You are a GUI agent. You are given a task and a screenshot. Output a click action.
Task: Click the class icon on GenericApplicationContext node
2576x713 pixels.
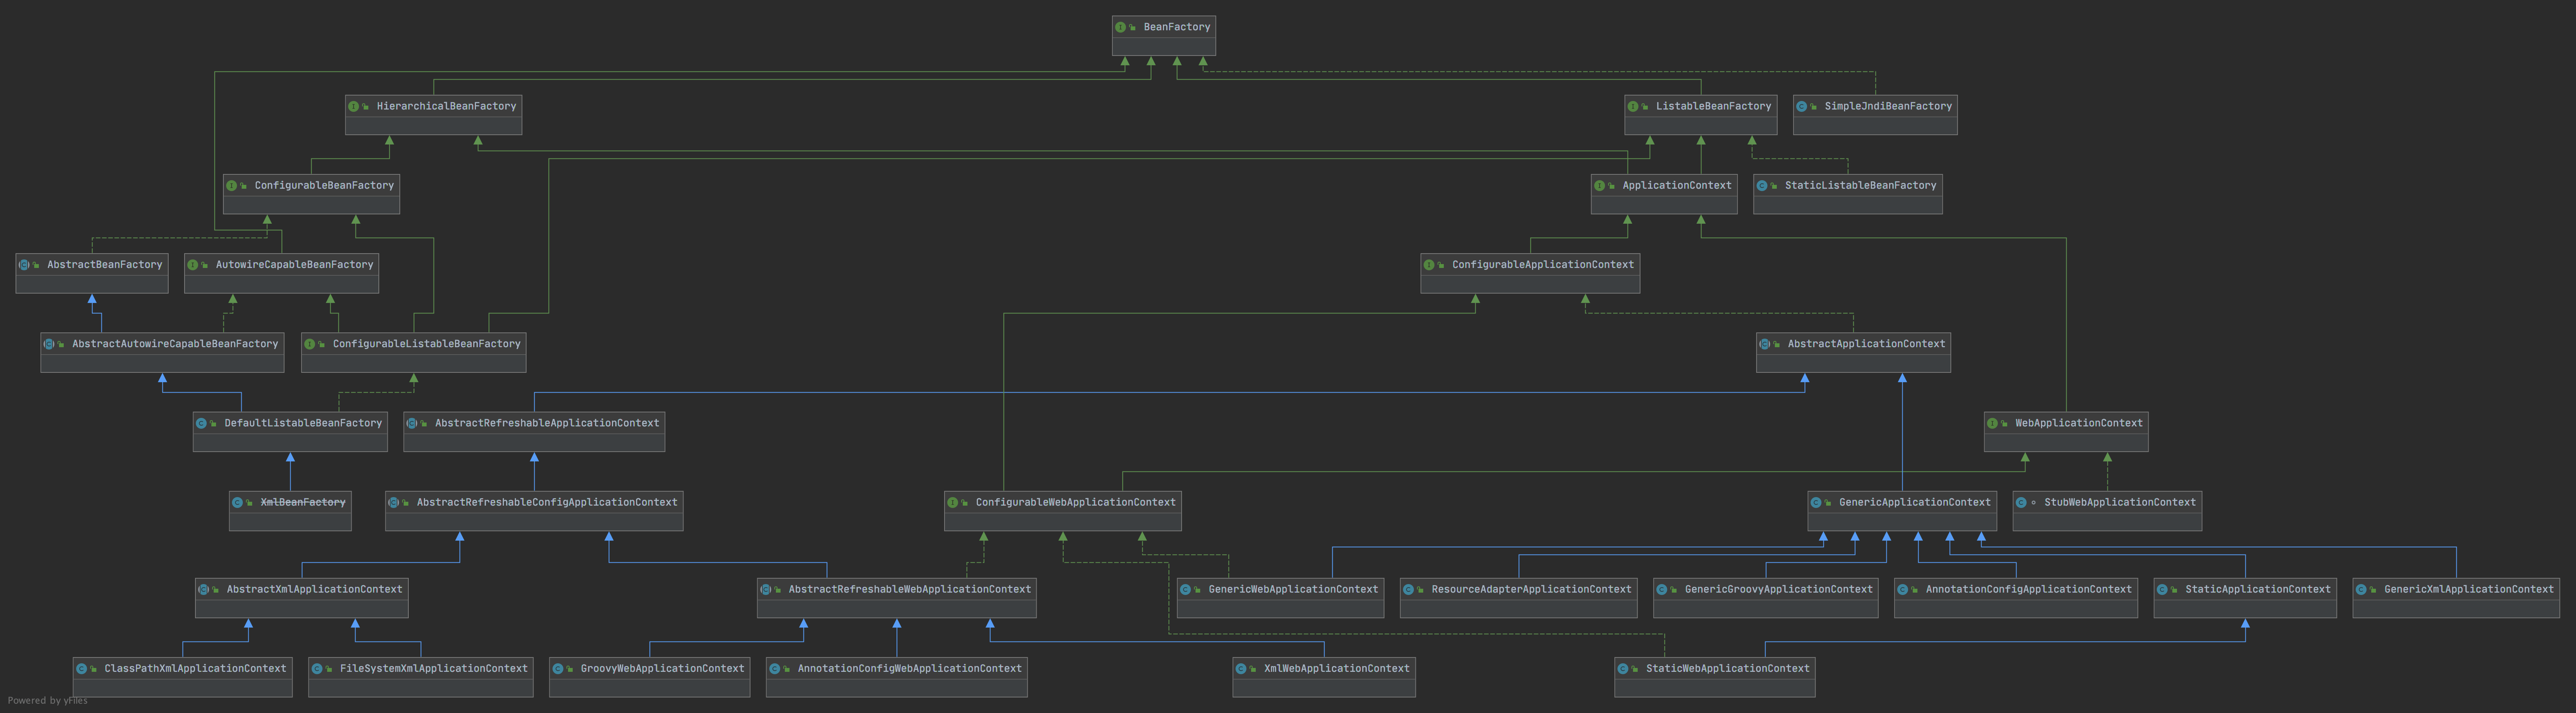[x=1816, y=503]
